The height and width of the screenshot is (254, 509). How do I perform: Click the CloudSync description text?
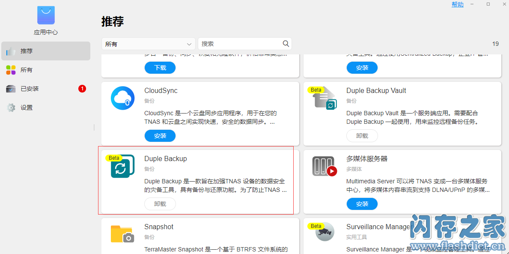(210, 118)
